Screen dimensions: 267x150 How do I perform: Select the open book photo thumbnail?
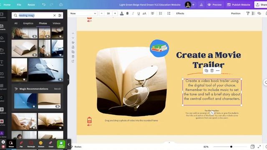(x=25, y=48)
